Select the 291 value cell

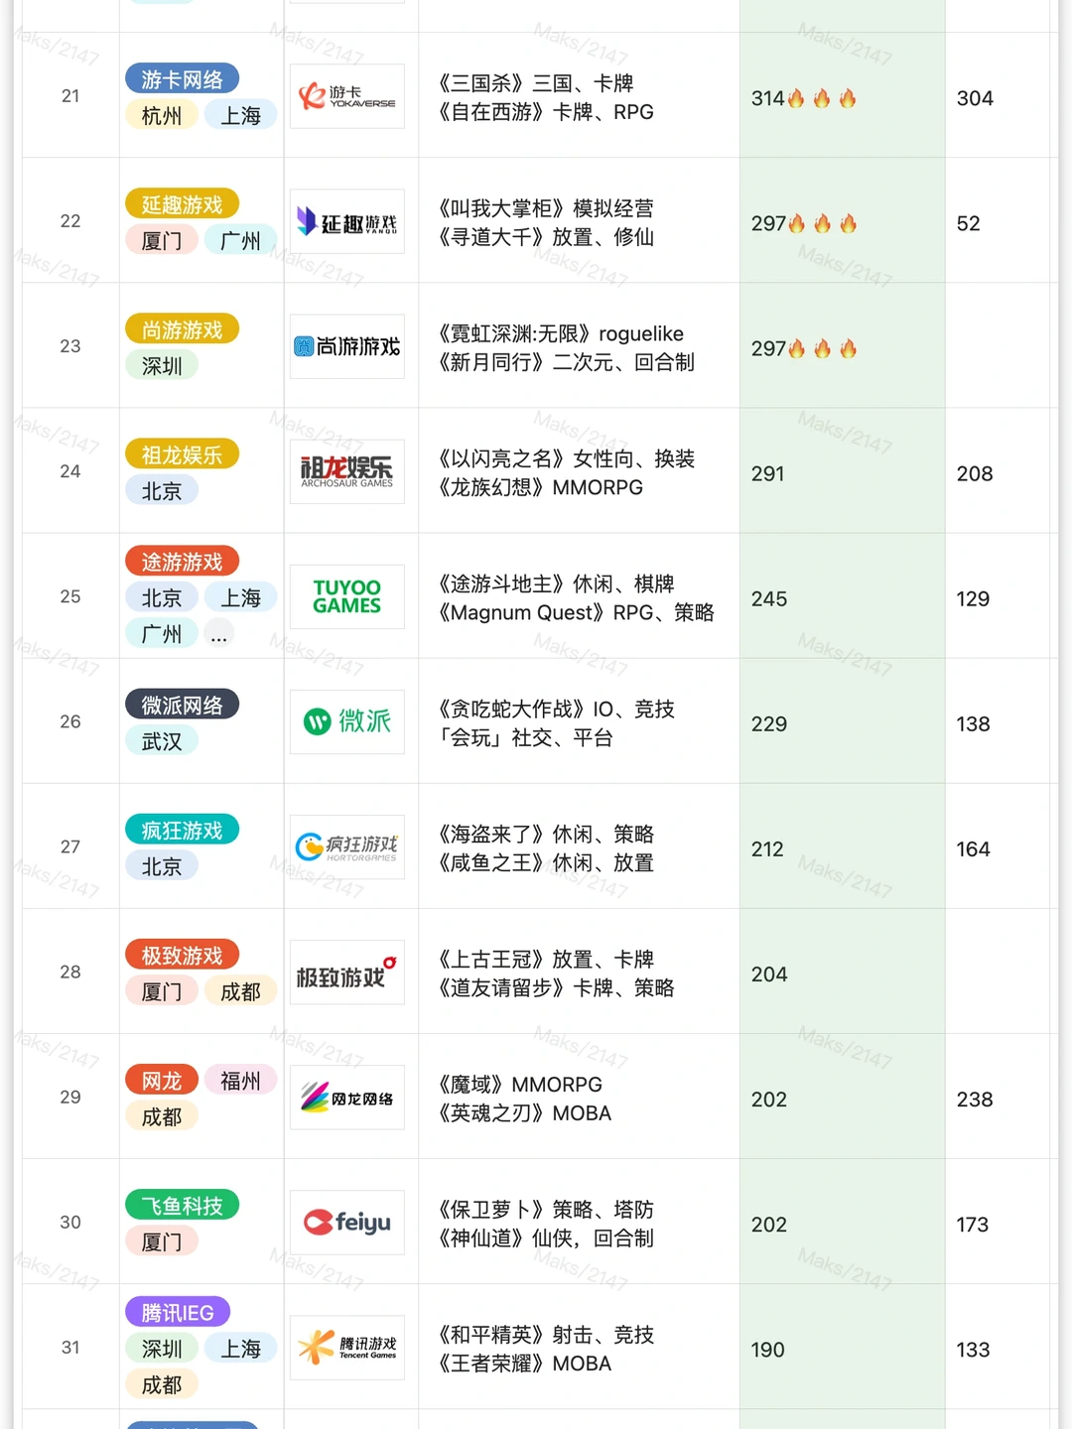point(842,470)
